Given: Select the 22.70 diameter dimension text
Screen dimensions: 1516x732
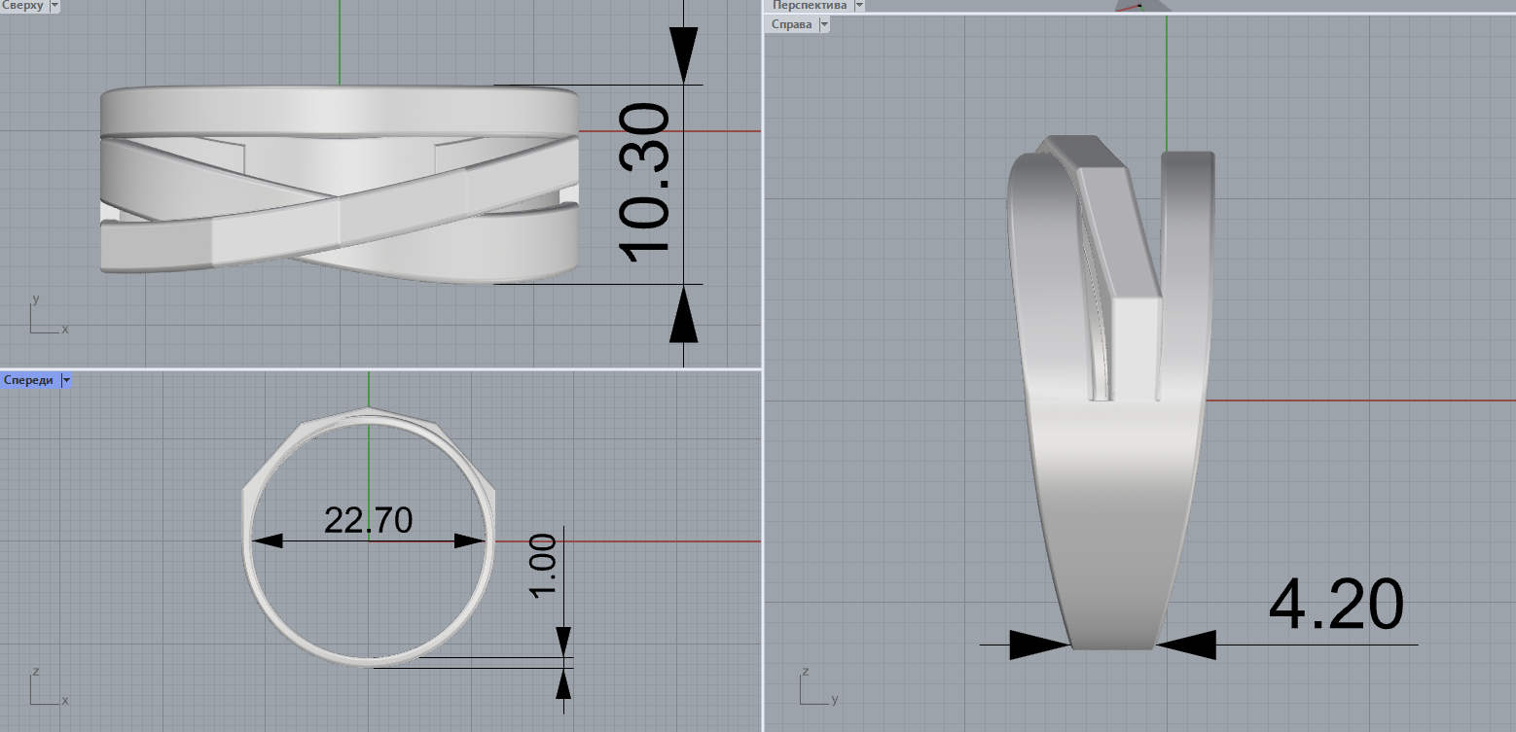Looking at the screenshot, I should coord(368,520).
